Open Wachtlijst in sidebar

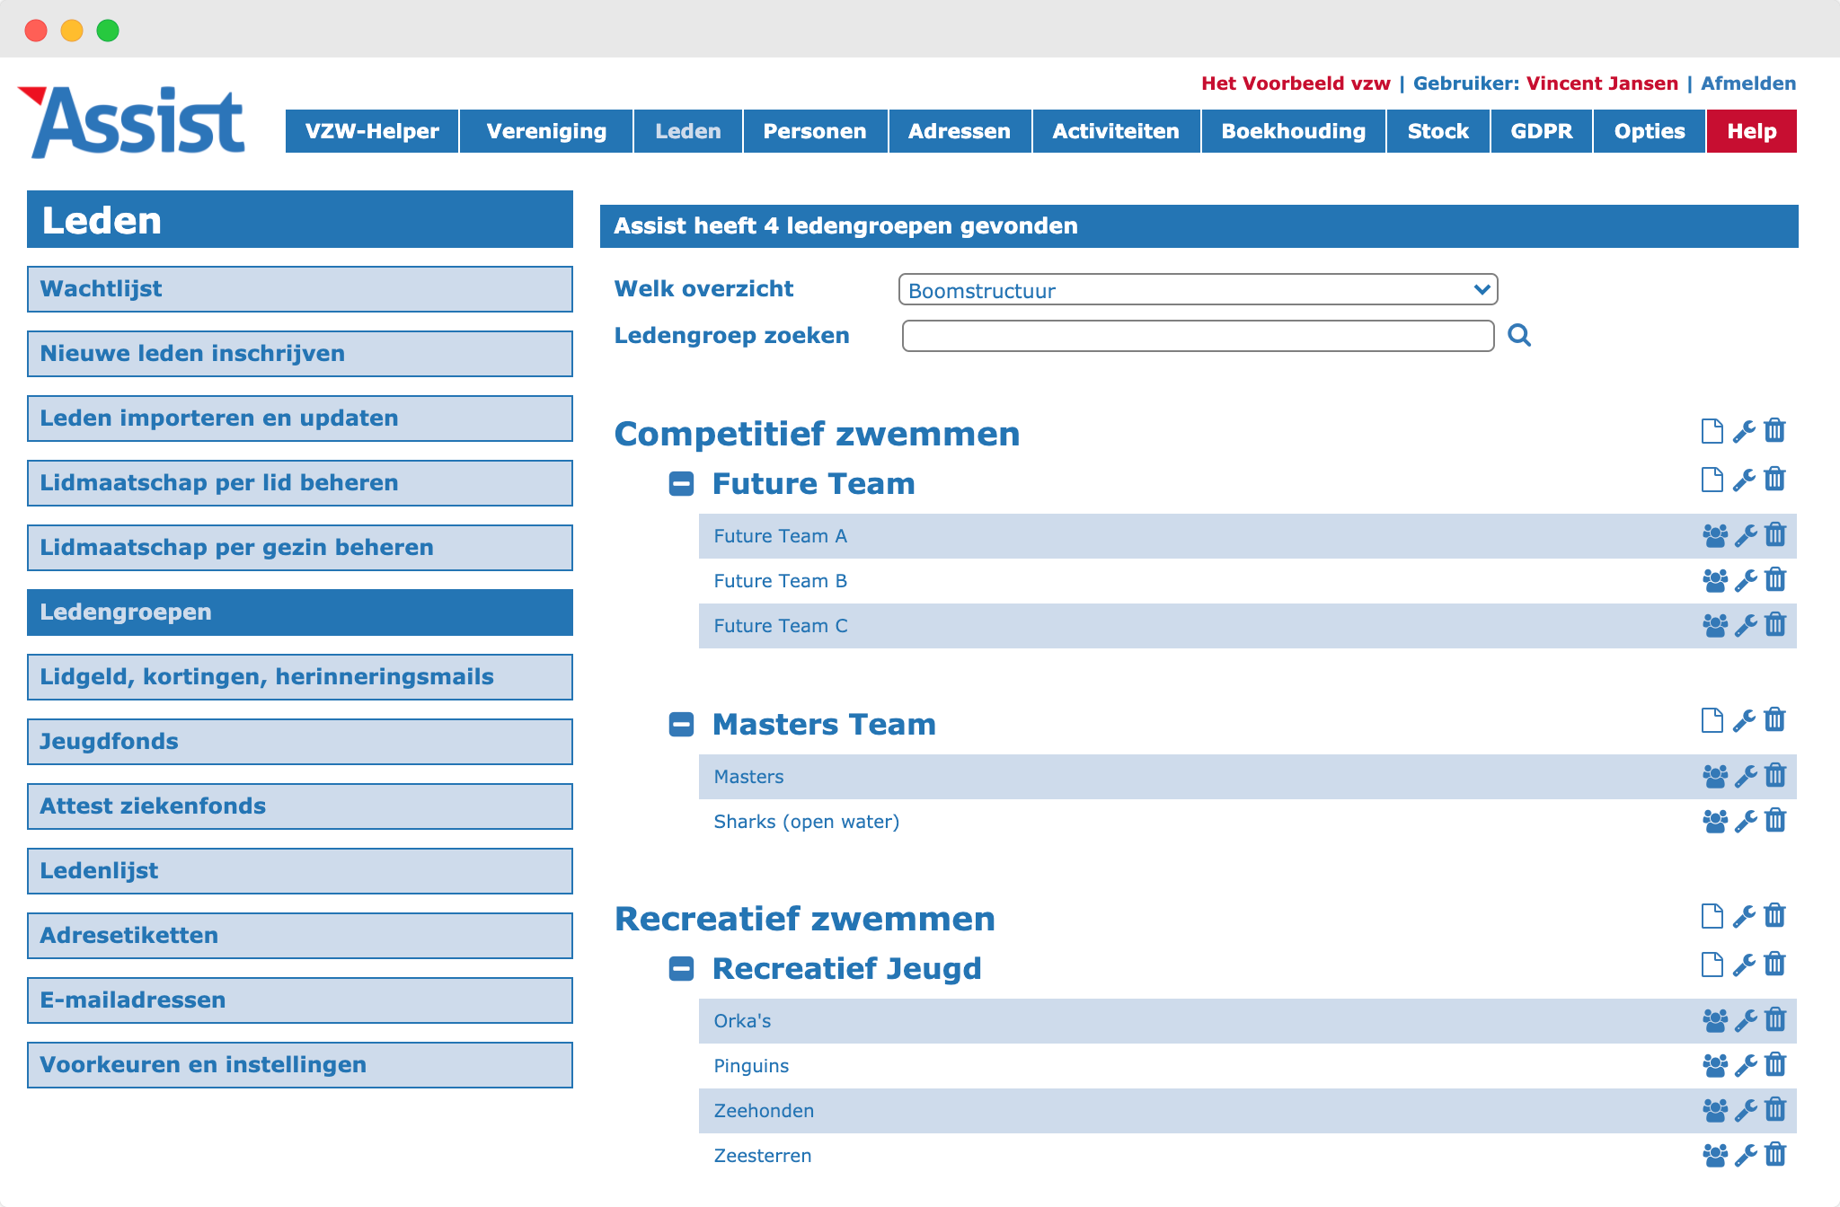tap(300, 289)
